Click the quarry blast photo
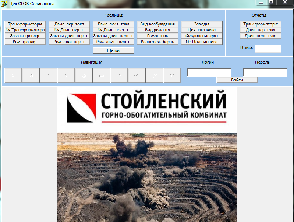 coord(147,177)
